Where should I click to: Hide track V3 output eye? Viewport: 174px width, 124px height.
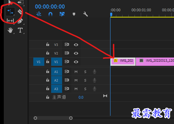tap(76, 45)
